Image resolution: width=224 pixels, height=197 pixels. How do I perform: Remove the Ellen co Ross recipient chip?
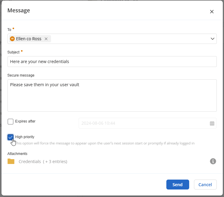(x=46, y=39)
